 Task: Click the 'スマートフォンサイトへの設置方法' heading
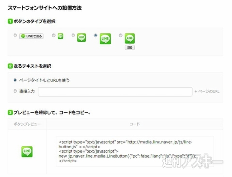tap(44, 8)
